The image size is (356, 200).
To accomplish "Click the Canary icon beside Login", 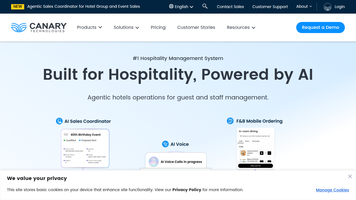I will pos(328,7).
